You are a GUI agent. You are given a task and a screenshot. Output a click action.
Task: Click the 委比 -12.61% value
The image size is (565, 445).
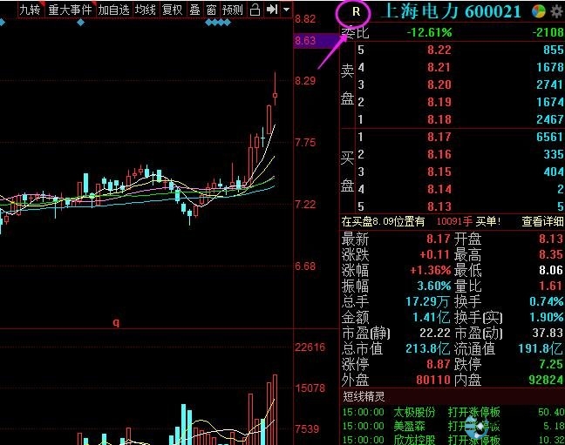tap(429, 32)
